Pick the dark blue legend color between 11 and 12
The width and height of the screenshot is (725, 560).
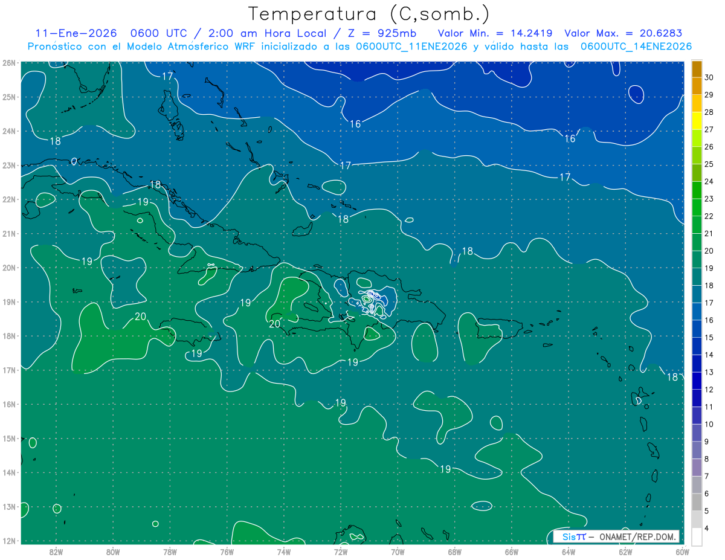click(x=697, y=399)
